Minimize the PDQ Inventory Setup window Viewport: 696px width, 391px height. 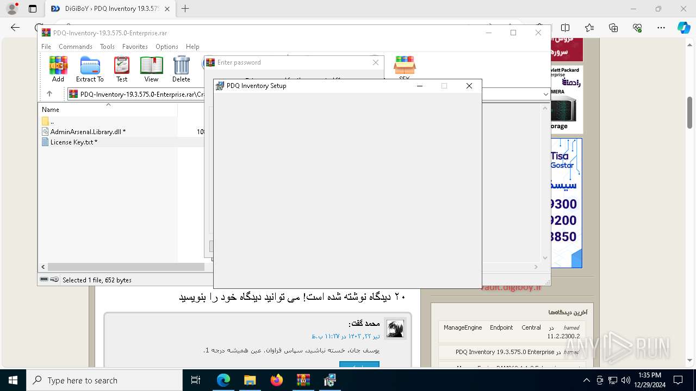tap(420, 86)
